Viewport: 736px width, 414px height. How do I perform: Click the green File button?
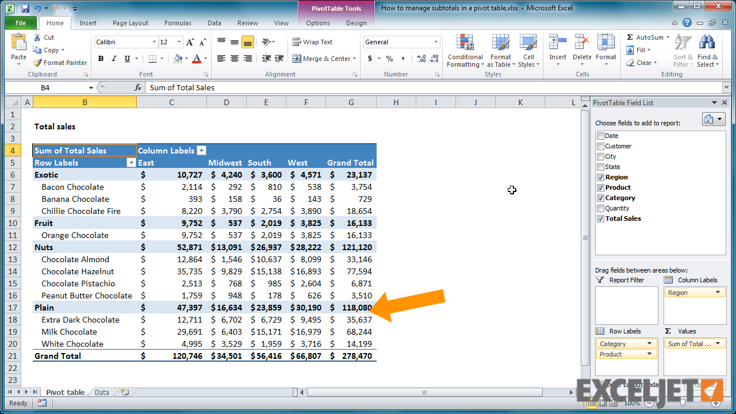[x=21, y=23]
